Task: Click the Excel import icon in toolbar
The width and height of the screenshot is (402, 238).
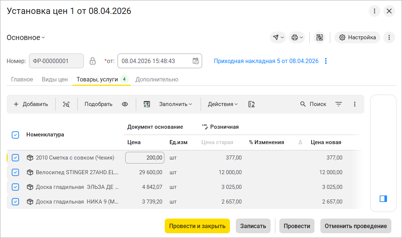Action: (x=147, y=104)
